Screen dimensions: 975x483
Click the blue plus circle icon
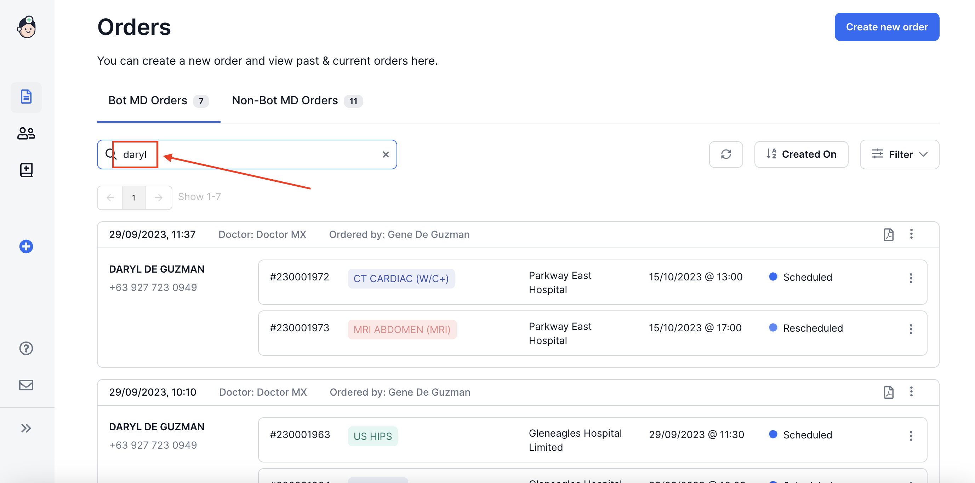(x=26, y=246)
